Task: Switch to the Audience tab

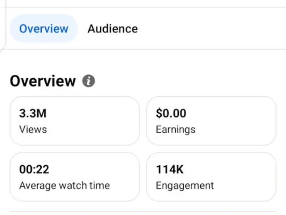Action: [112, 29]
